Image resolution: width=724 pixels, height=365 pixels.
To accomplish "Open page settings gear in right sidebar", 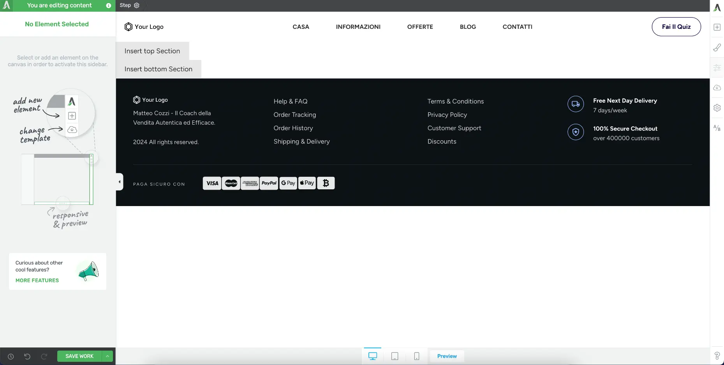I will click(717, 108).
